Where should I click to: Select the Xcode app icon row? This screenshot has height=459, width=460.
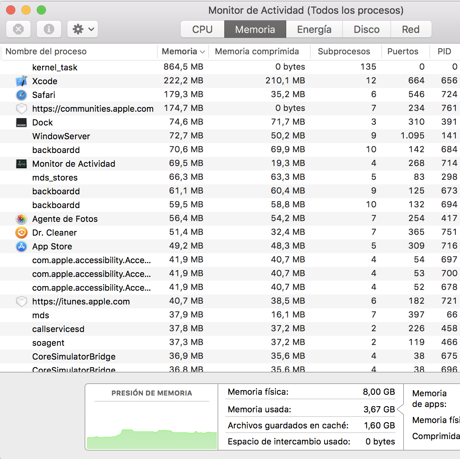coord(21,81)
